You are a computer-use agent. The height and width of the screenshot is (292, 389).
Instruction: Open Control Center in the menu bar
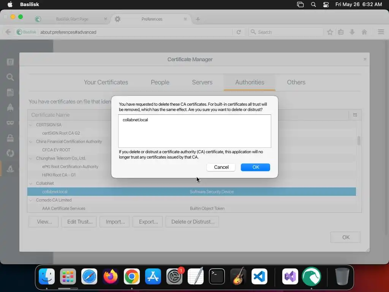pyautogui.click(x=326, y=5)
